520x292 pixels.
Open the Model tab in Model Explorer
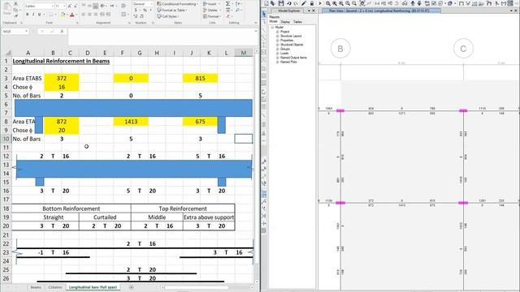(273, 22)
